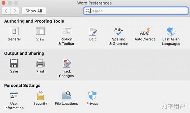Open Ribbon & Toolbar settings

click(66, 32)
